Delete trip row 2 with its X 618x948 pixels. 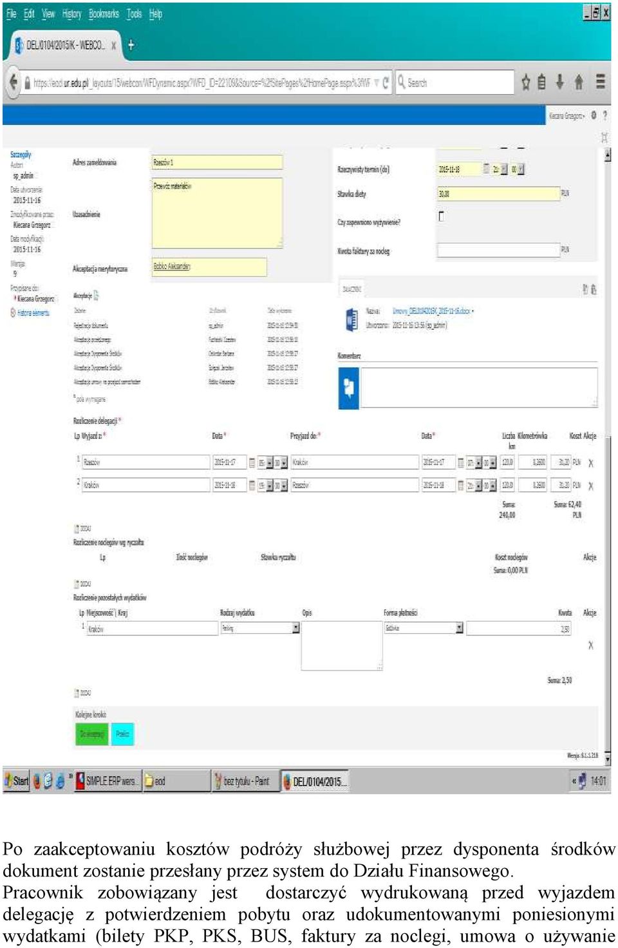(x=591, y=486)
